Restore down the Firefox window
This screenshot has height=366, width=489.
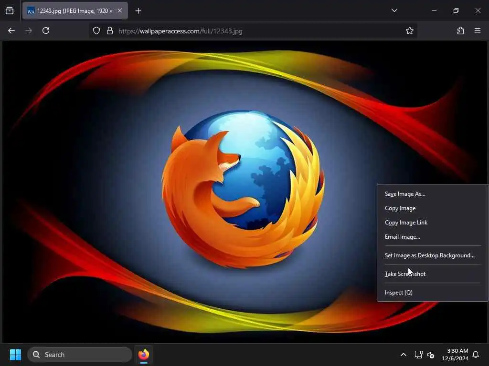pos(456,10)
